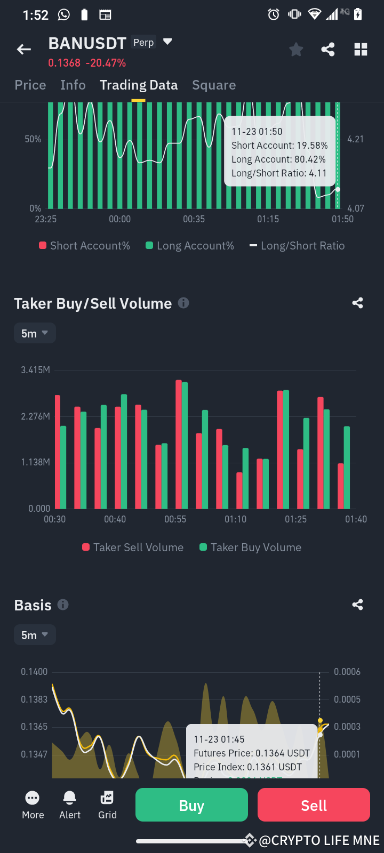384x853 pixels.
Task: Add BANUSDT to favorites via star icon
Action: [296, 49]
